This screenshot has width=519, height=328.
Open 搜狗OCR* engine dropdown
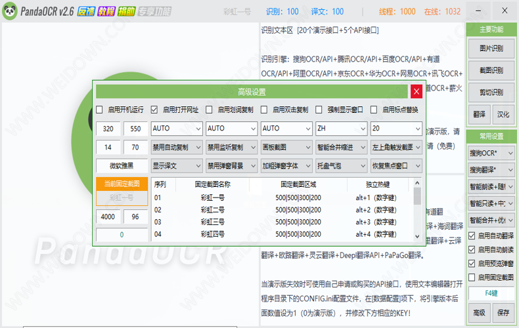(491, 153)
